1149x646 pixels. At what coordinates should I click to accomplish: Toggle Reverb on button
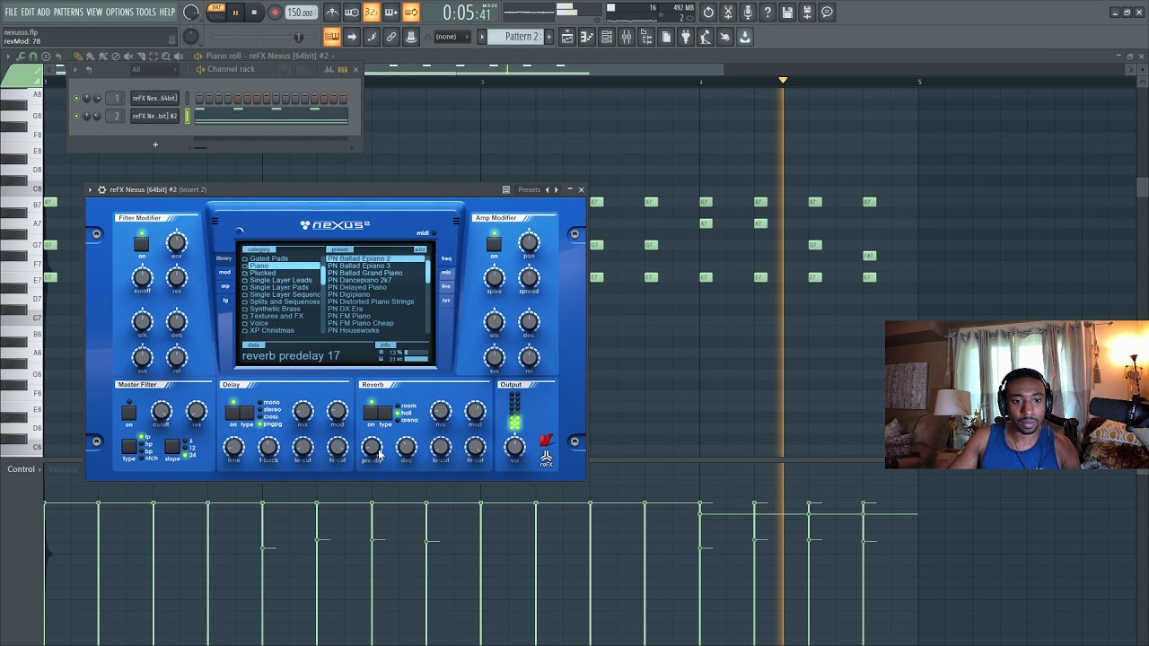pos(371,413)
